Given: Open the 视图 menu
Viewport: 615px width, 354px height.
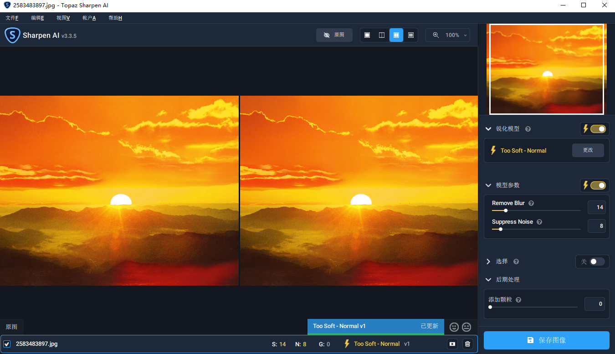Looking at the screenshot, I should (x=63, y=18).
